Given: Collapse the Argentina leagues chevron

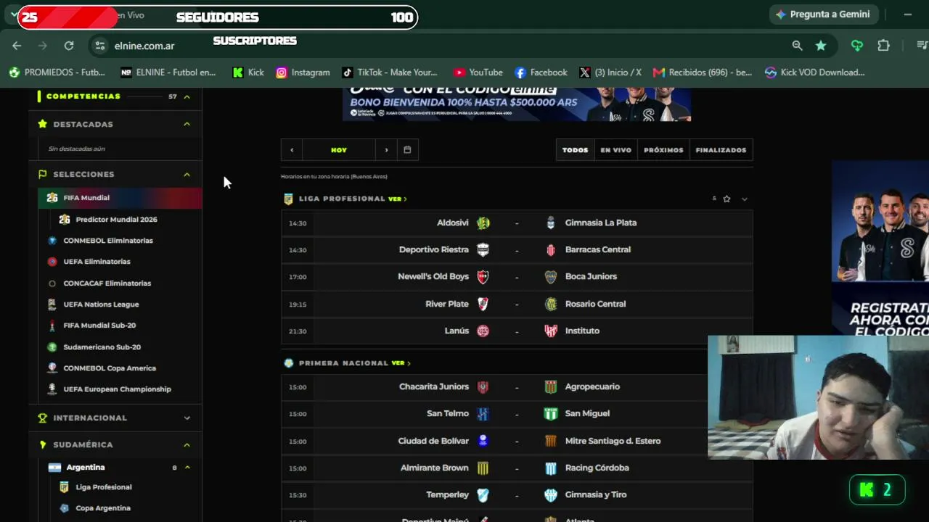Looking at the screenshot, I should pyautogui.click(x=187, y=468).
